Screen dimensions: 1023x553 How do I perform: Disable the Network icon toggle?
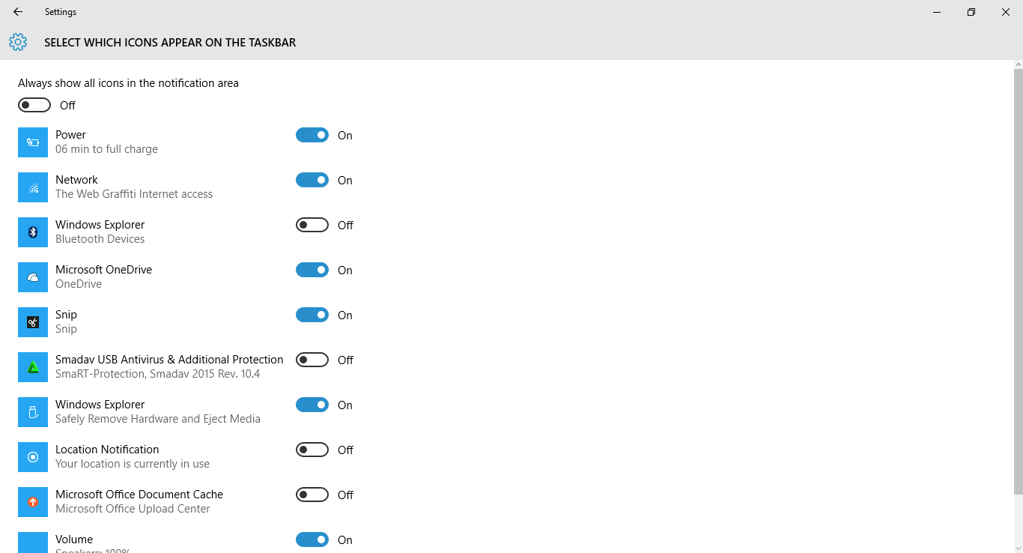(312, 180)
